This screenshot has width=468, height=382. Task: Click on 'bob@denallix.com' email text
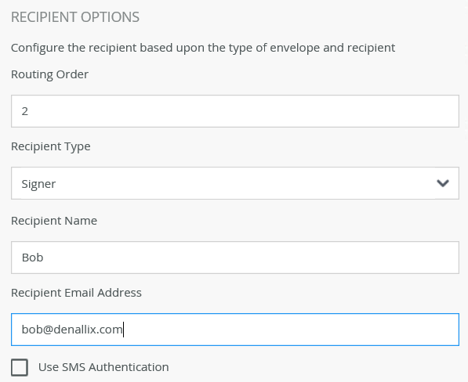72,330
